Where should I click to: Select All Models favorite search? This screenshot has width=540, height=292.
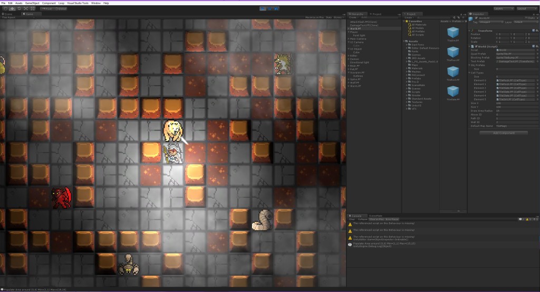(416, 28)
